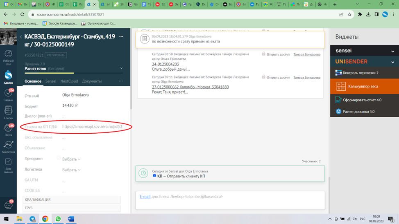Switch to the NextCloud tab
This screenshot has height=224, width=399.
pyautogui.click(x=69, y=81)
